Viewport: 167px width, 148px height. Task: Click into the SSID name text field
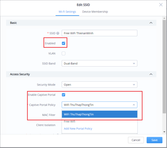99,33
